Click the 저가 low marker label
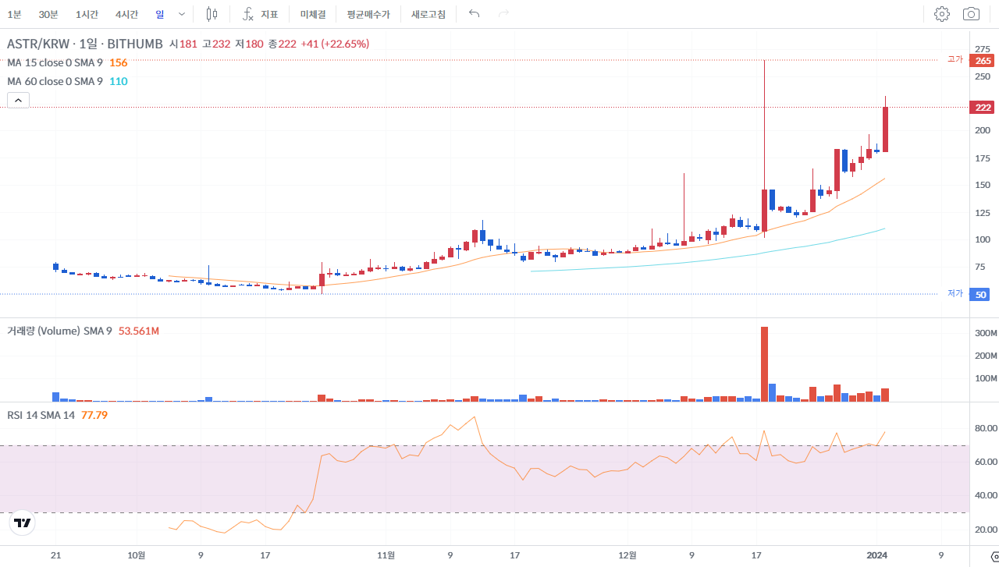The image size is (999, 567). click(955, 293)
